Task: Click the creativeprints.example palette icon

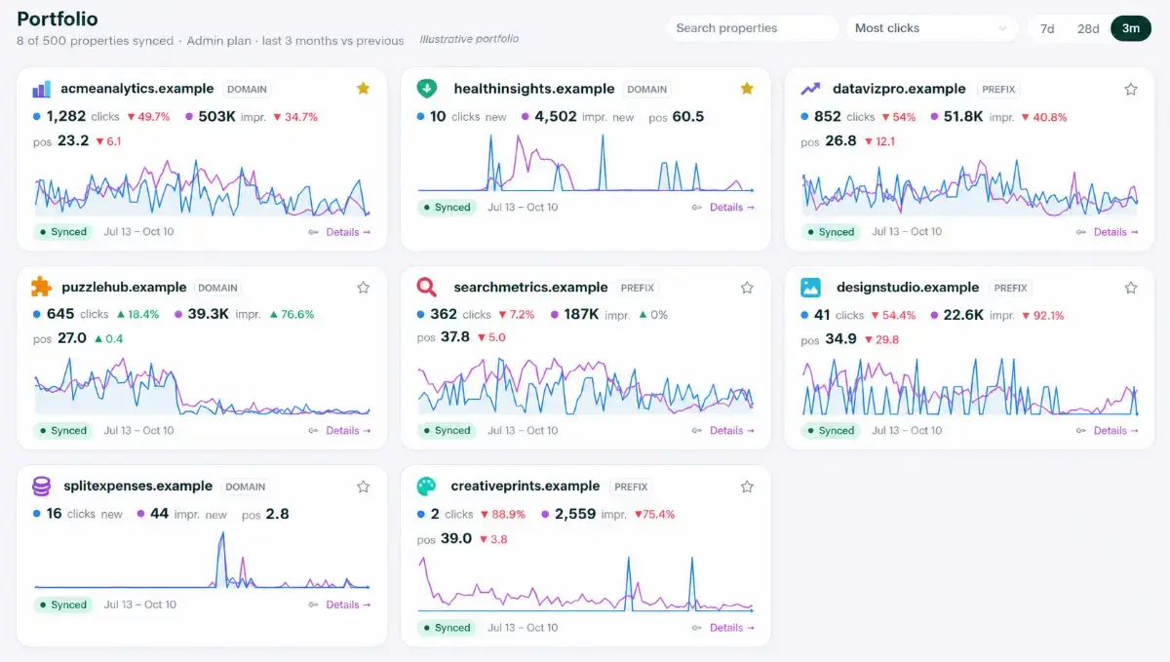Action: [x=426, y=487]
